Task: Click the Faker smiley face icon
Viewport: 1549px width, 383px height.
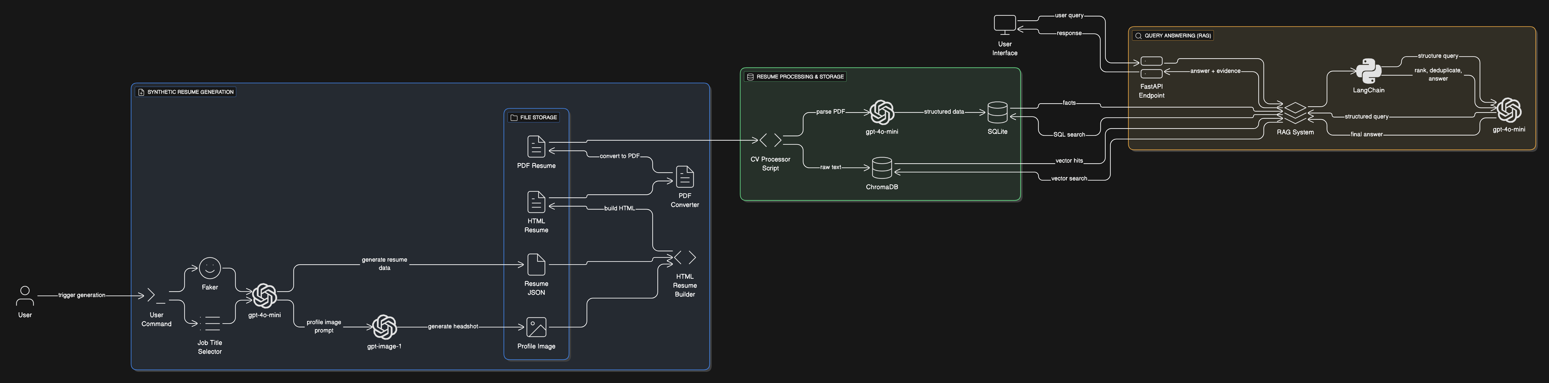Action: click(210, 268)
